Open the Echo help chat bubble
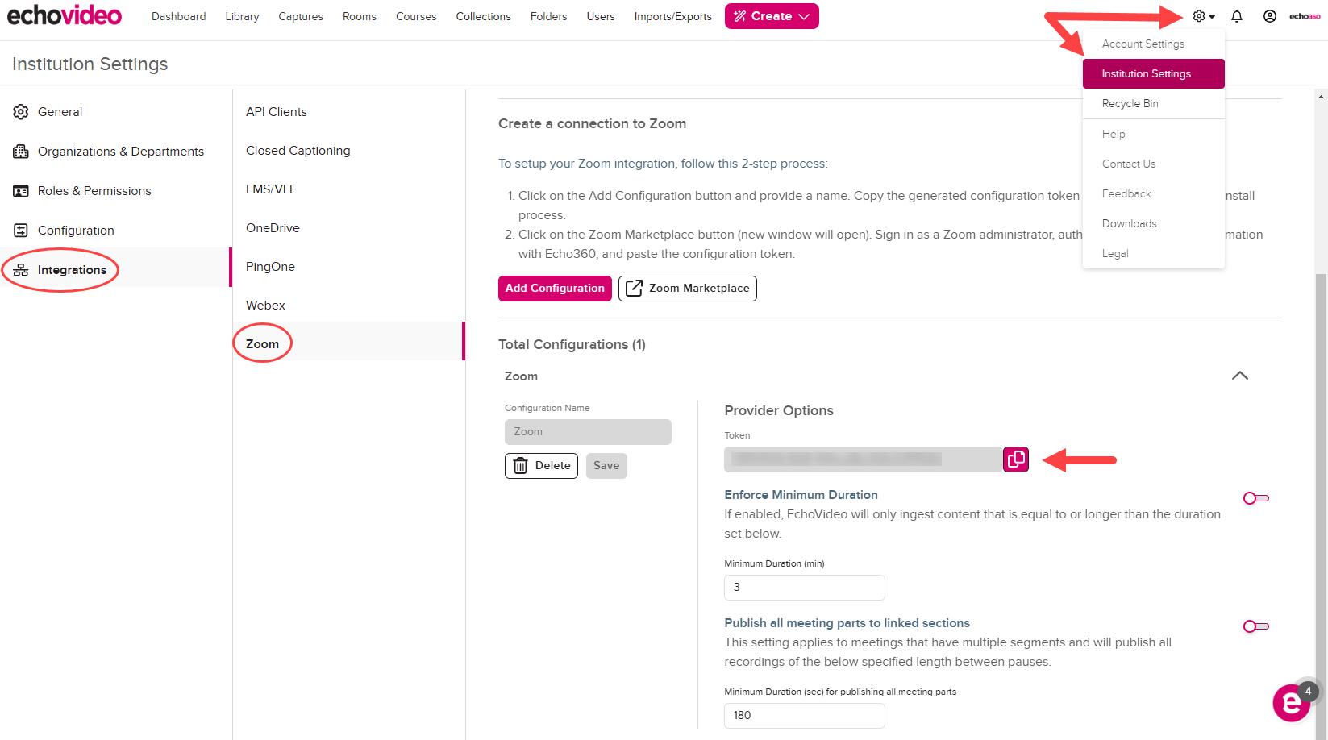The width and height of the screenshot is (1328, 740). [x=1292, y=703]
